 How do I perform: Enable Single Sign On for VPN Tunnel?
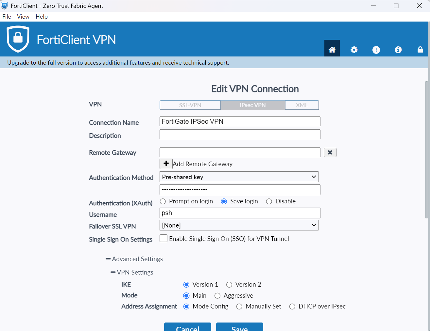[x=163, y=239]
